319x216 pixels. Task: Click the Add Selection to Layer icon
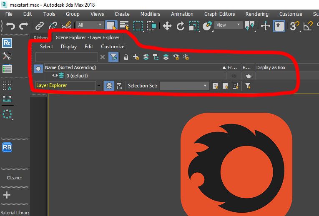(x=146, y=57)
